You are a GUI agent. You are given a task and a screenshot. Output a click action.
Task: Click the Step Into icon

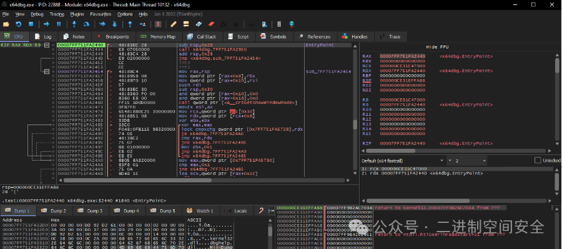[x=74, y=24]
